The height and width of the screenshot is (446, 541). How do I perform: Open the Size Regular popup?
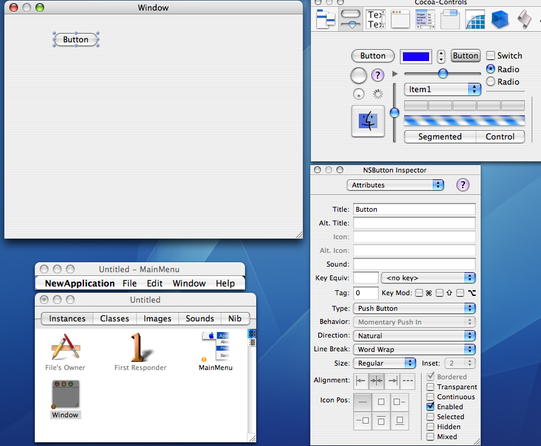pyautogui.click(x=384, y=363)
